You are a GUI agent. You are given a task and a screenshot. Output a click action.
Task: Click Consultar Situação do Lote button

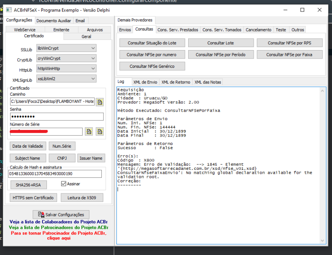coord(152,43)
